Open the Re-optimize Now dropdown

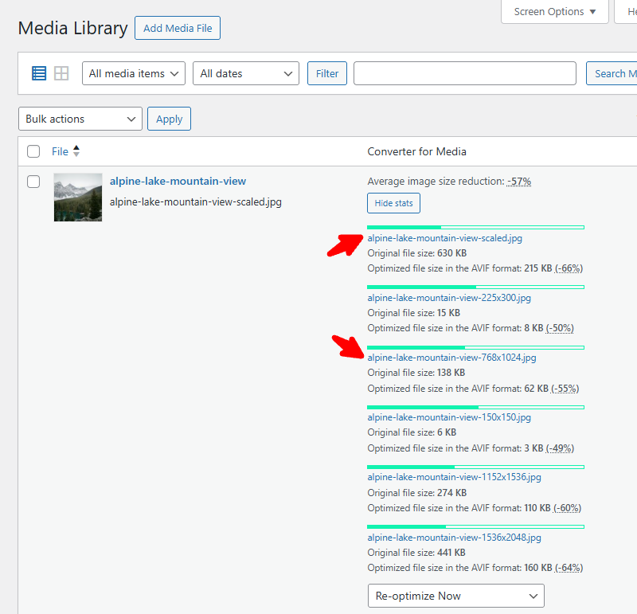click(x=455, y=596)
